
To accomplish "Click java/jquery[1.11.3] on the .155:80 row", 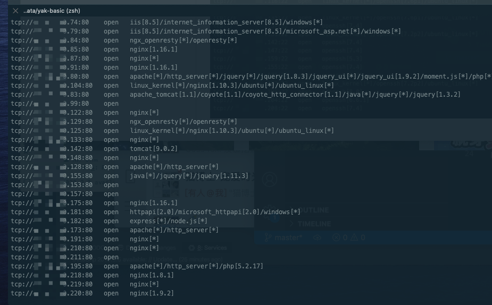I will (x=189, y=176).
